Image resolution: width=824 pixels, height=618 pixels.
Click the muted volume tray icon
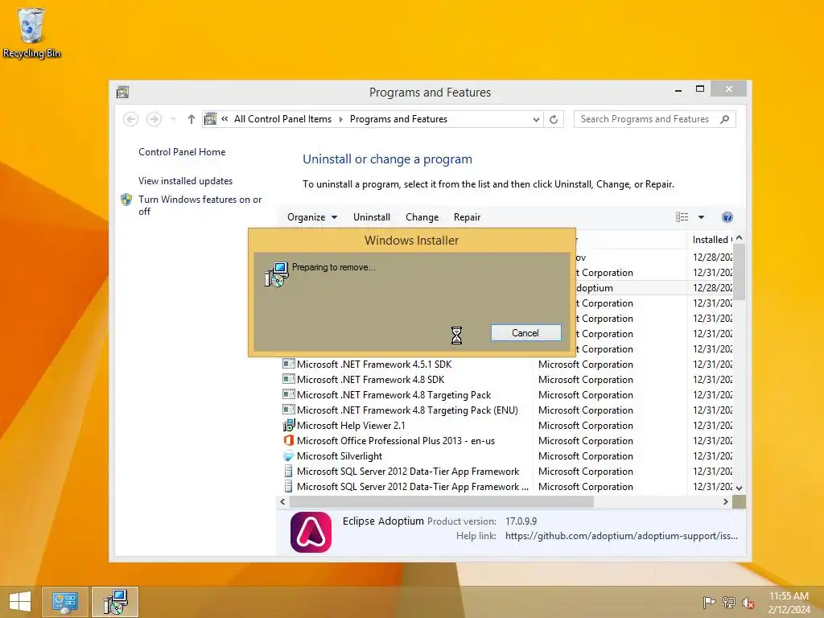coord(748,602)
